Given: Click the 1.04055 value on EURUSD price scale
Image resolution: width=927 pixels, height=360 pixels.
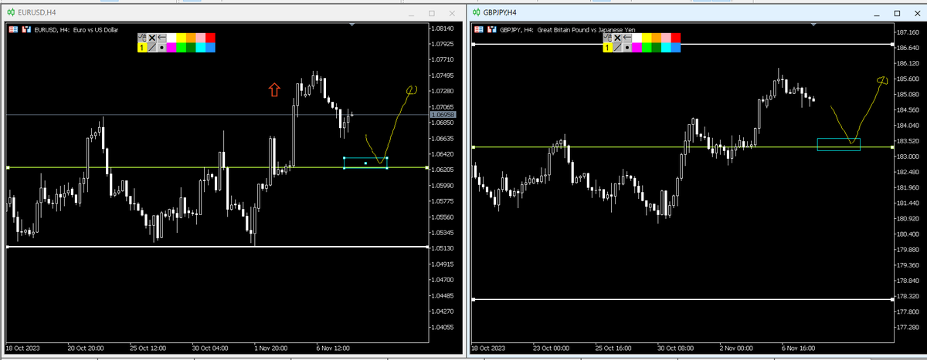Looking at the screenshot, I should click(443, 327).
